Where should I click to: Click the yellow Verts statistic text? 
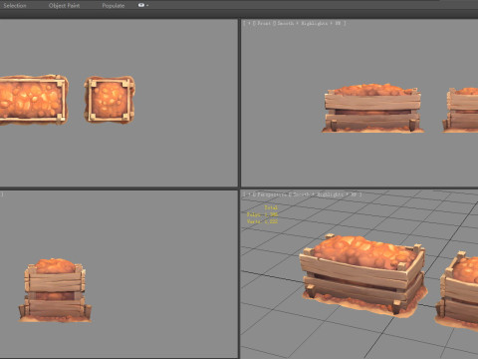coord(262,221)
